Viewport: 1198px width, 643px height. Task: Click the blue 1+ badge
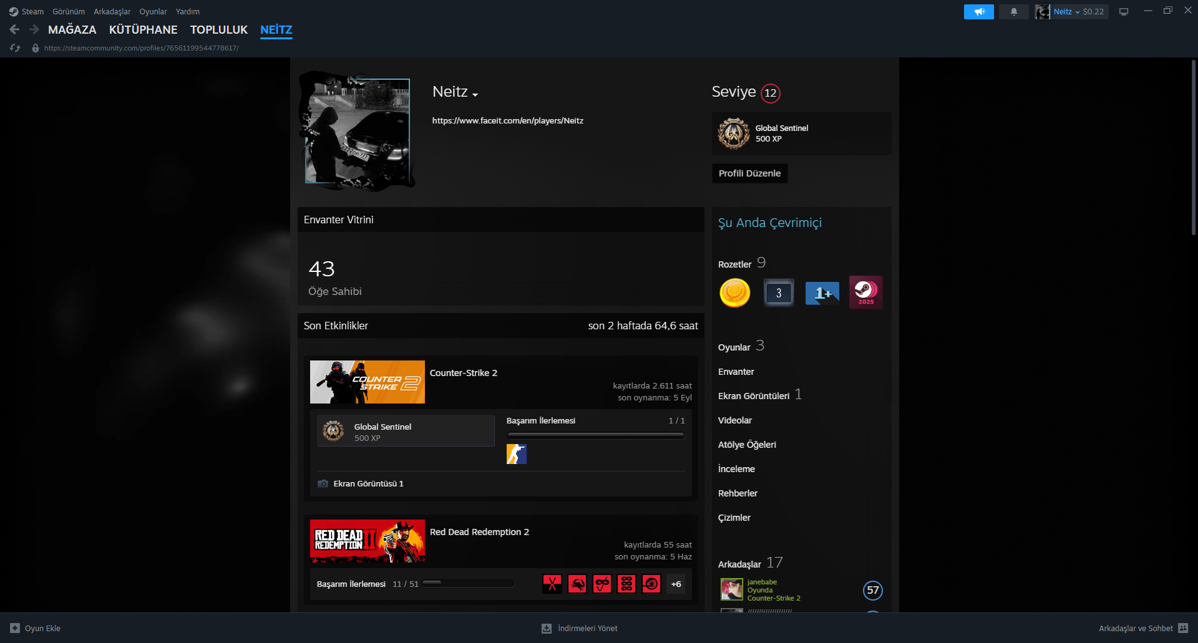pyautogui.click(x=822, y=292)
